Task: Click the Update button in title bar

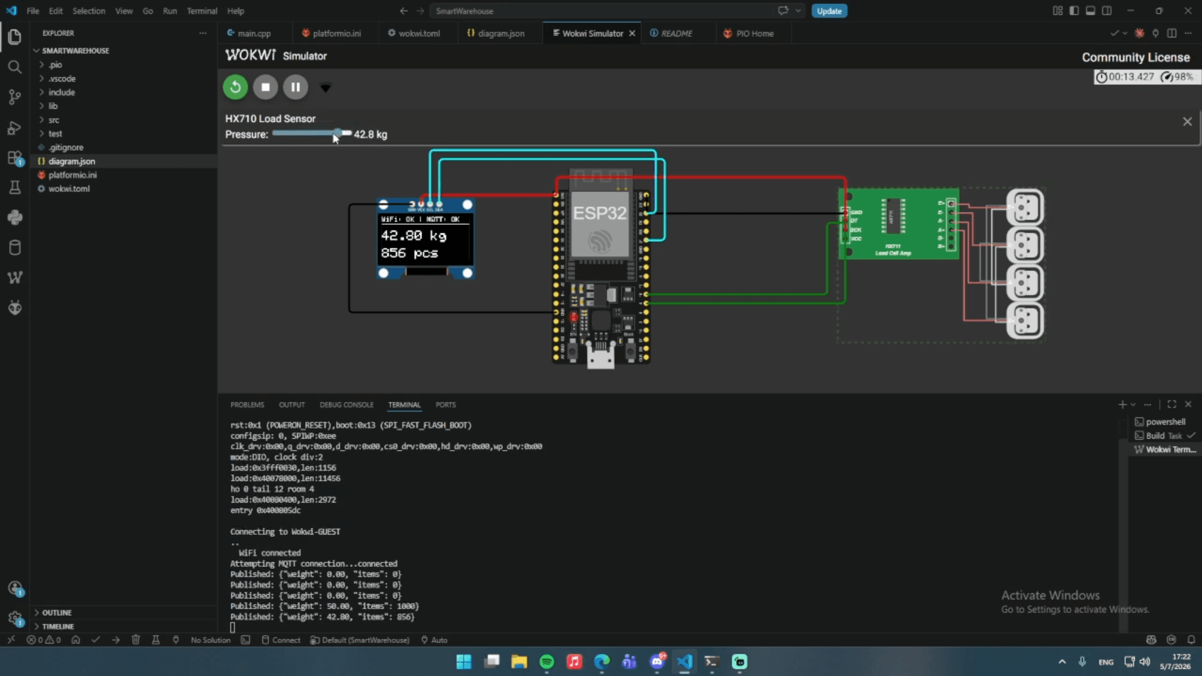Action: click(829, 11)
